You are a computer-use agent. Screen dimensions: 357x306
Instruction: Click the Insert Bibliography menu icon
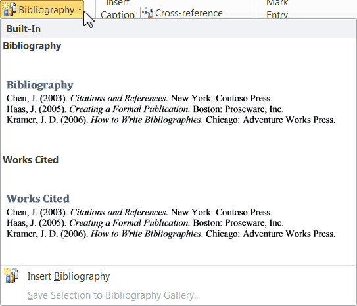tap(11, 276)
